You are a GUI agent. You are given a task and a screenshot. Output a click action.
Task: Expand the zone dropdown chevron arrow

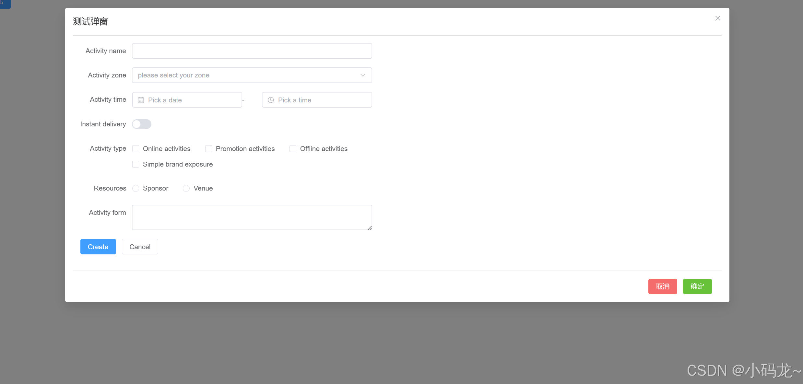point(363,75)
